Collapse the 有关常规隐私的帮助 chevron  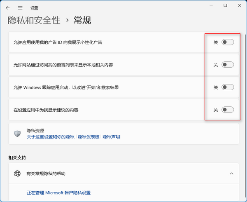tap(231, 174)
